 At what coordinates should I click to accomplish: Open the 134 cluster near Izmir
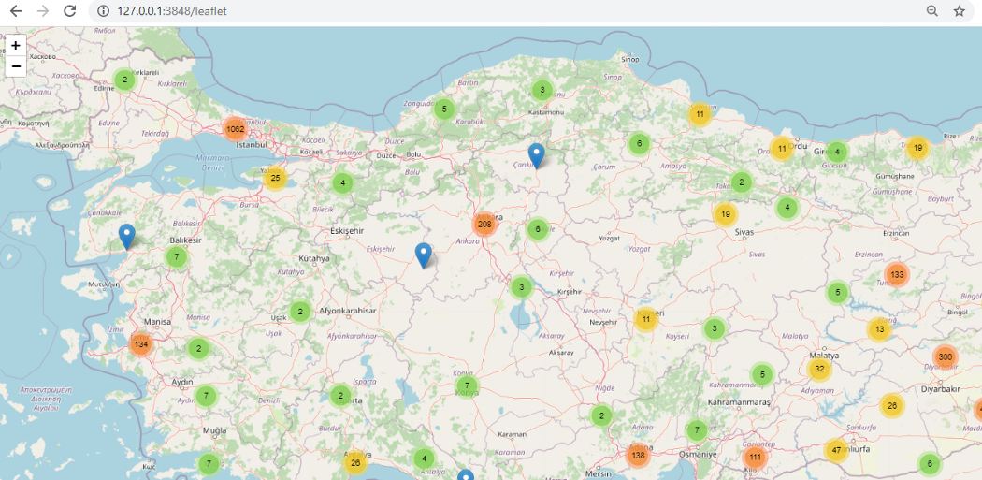point(141,344)
